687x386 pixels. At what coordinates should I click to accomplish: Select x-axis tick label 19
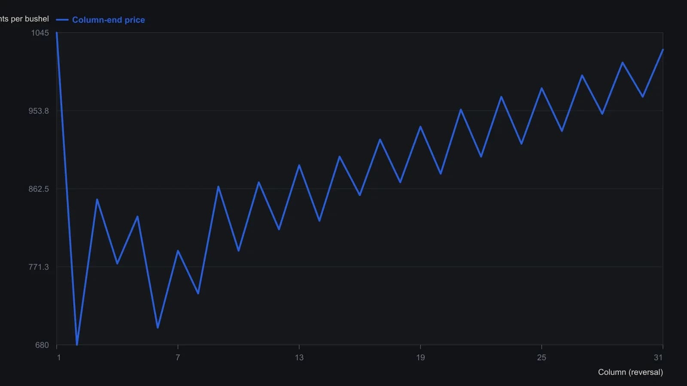(x=420, y=357)
